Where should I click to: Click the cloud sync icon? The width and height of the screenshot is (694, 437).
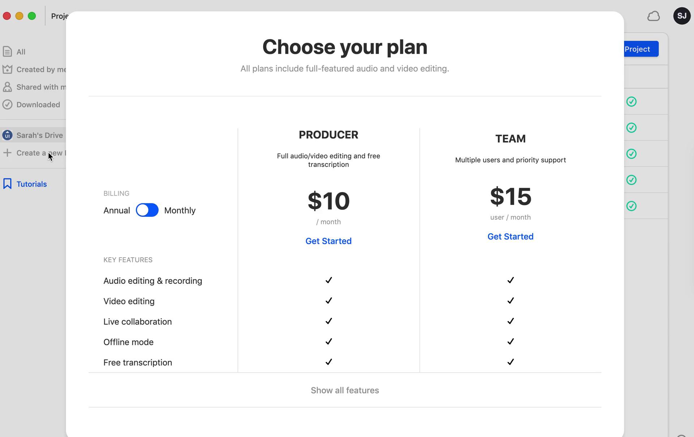pyautogui.click(x=653, y=16)
